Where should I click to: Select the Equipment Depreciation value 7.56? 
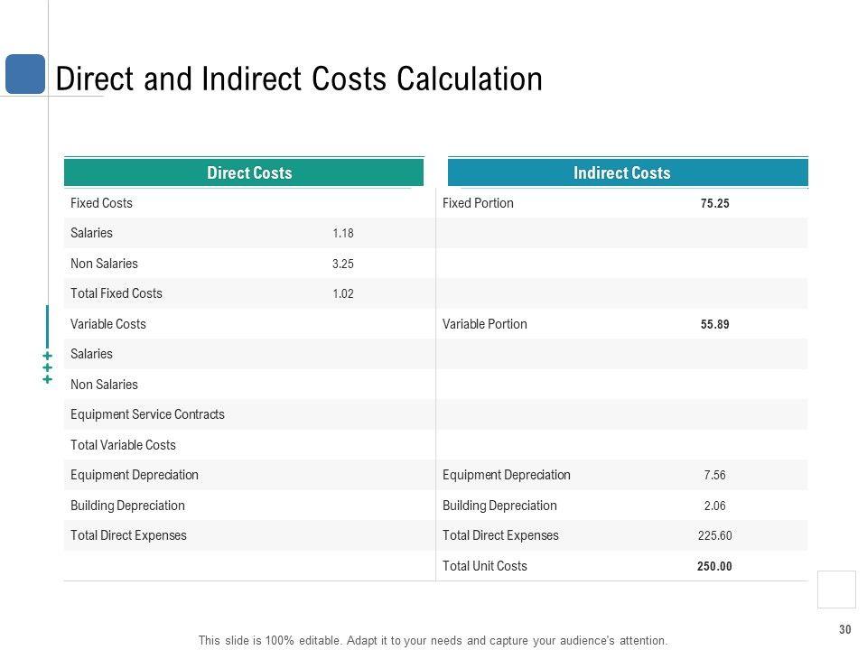click(x=714, y=476)
